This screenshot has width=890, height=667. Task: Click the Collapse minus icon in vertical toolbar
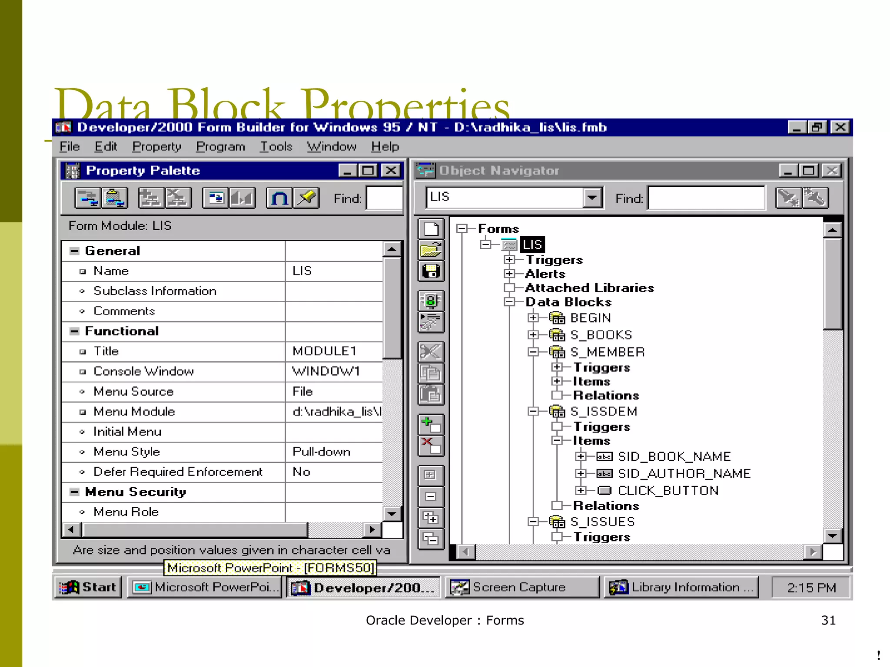[x=431, y=496]
